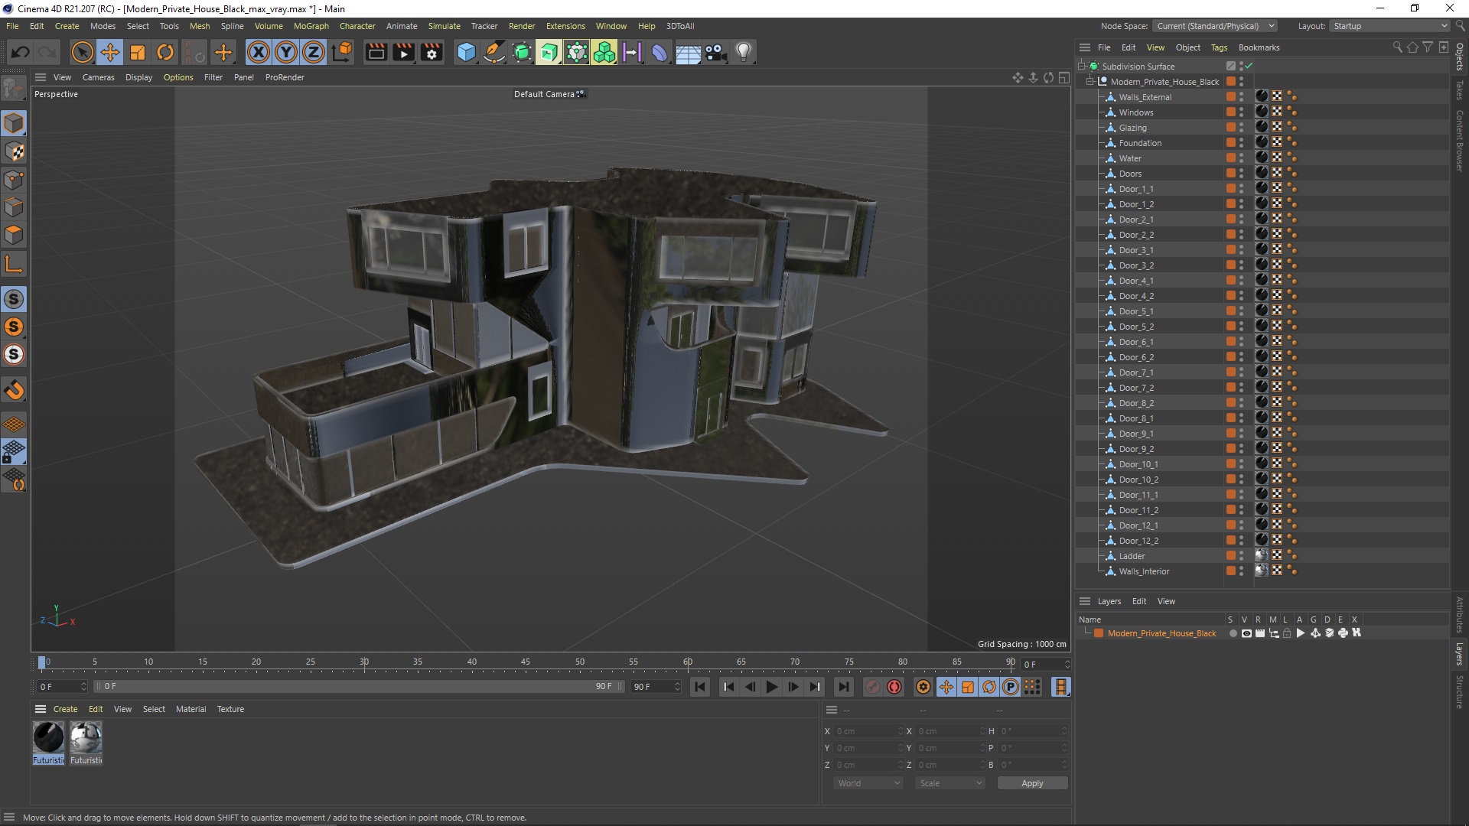Open the viewport Cameras menu
1469x826 pixels.
[98, 77]
